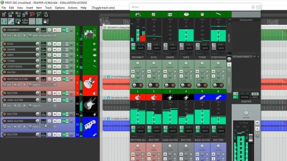Viewport: 287px width, 161px height.
Task: Open the Help menu
Action: [x=83, y=8]
